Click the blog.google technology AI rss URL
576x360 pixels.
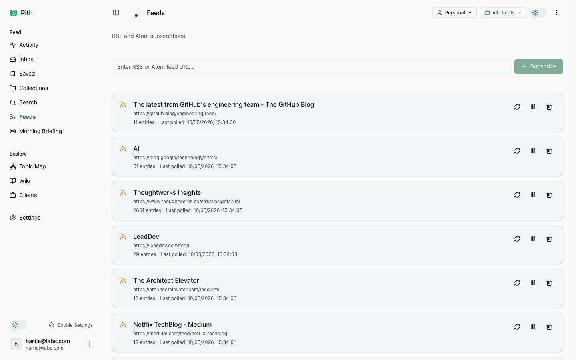(x=175, y=158)
